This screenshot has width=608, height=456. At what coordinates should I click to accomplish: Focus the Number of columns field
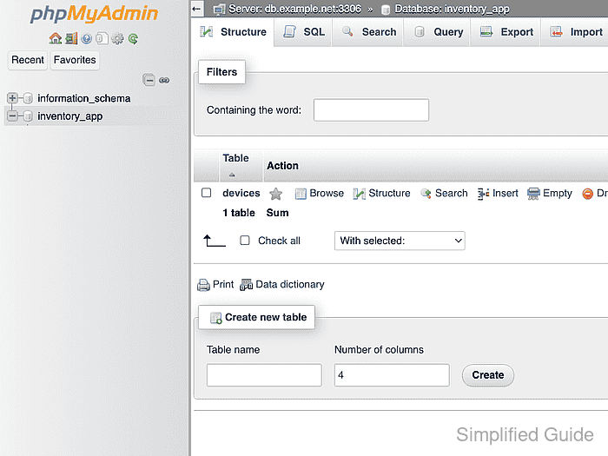[392, 375]
